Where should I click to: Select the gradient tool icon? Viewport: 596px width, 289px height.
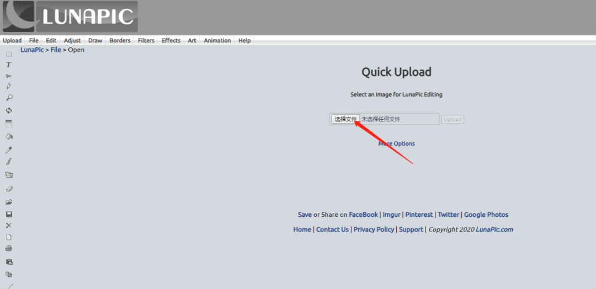tap(9, 124)
